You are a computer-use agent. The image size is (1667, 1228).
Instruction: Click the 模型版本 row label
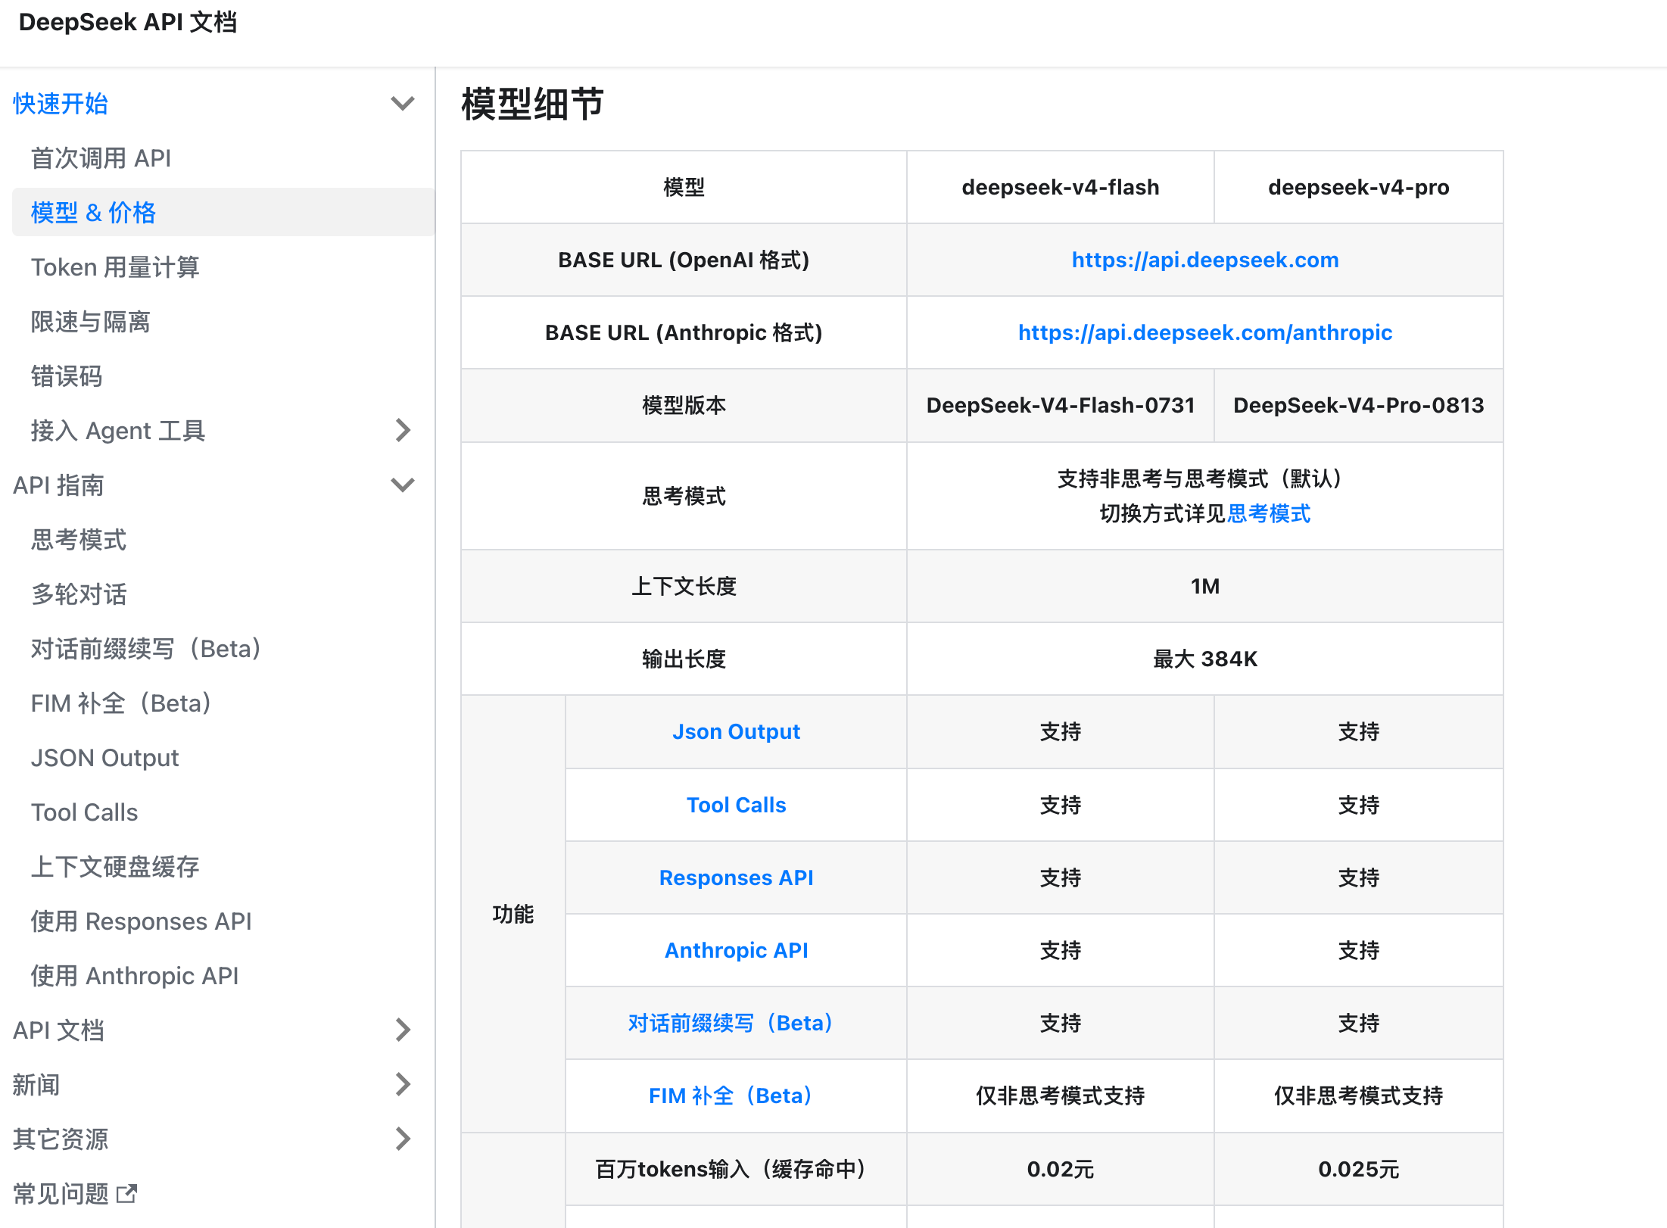(684, 405)
